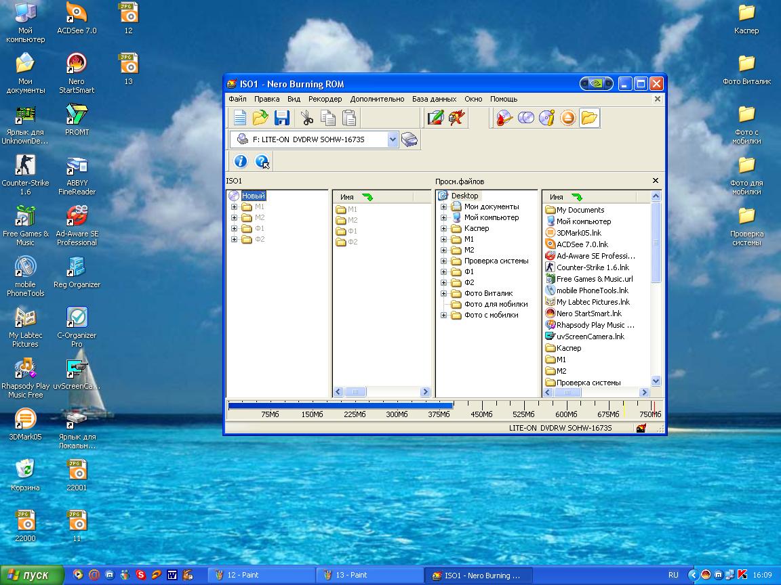The width and height of the screenshot is (781, 585).
Task: Click the pencil-on-sheet icon in Nero toolbar
Action: [435, 118]
